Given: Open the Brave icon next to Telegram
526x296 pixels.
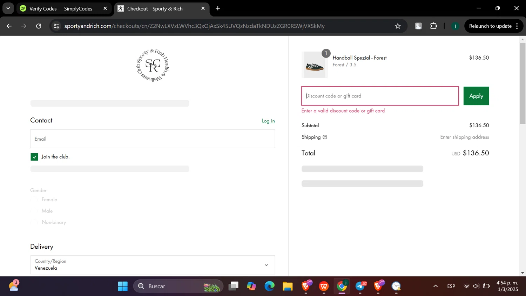Looking at the screenshot, I should click(378, 287).
